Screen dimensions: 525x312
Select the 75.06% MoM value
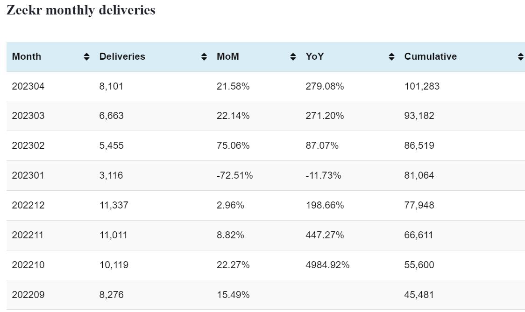click(x=233, y=146)
